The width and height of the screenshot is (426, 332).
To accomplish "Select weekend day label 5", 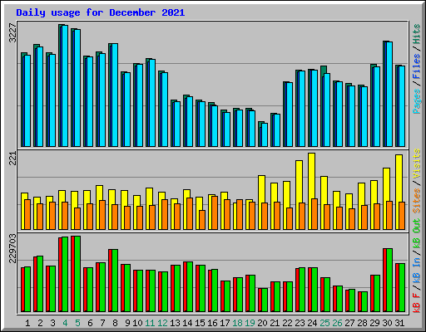I will pyautogui.click(x=77, y=323).
